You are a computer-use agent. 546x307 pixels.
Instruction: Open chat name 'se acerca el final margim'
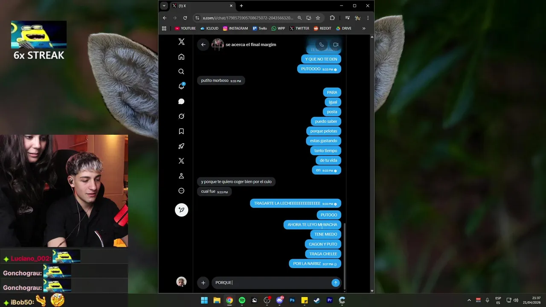(251, 44)
